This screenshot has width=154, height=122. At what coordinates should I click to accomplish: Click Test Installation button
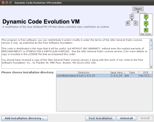(100, 118)
